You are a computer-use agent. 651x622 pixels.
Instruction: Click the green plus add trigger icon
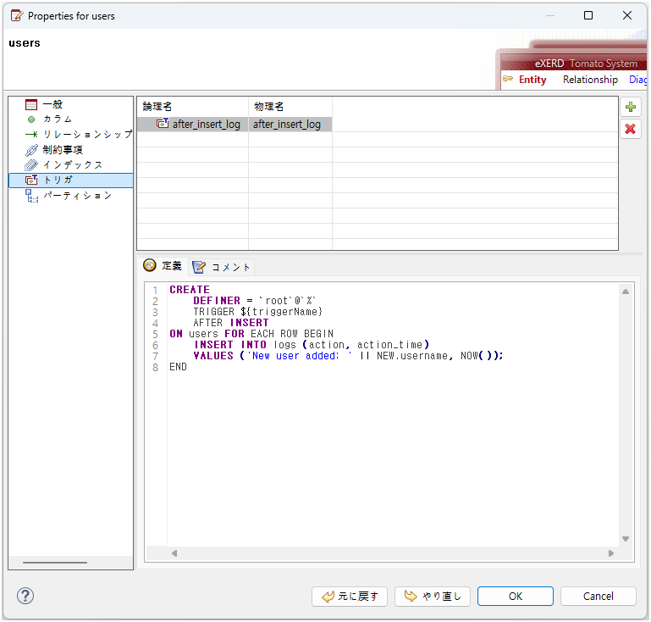pos(630,108)
